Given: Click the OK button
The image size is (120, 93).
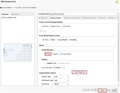Looking at the screenshot, I should point(102,90).
